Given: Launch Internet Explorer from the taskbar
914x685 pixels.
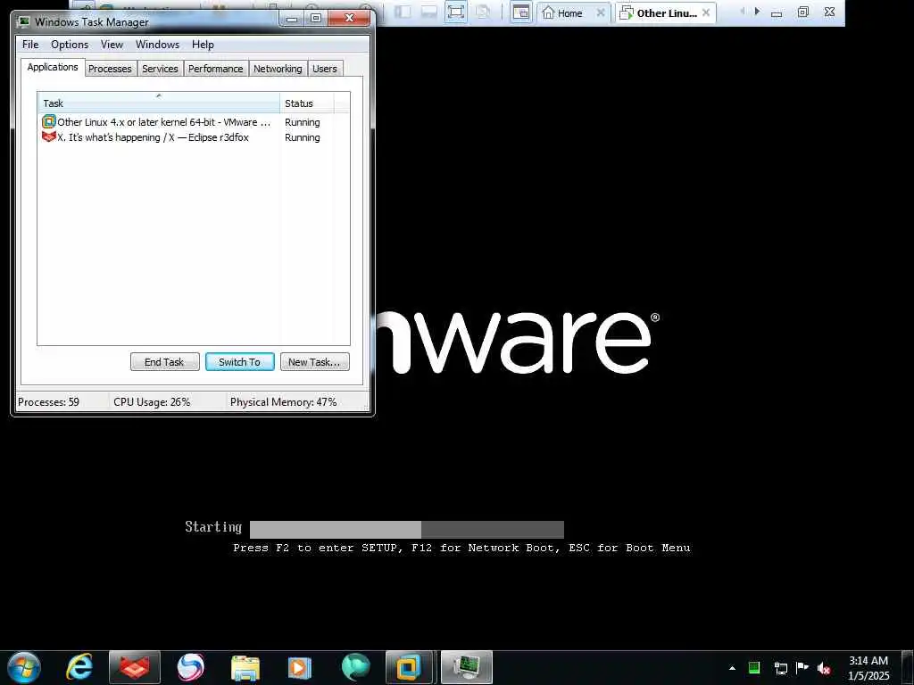Looking at the screenshot, I should point(79,667).
